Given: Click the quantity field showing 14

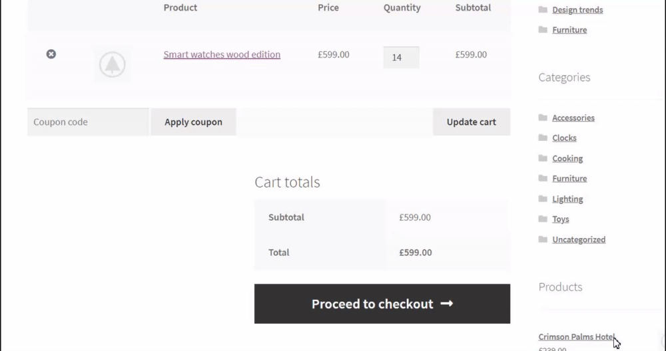Looking at the screenshot, I should point(401,57).
